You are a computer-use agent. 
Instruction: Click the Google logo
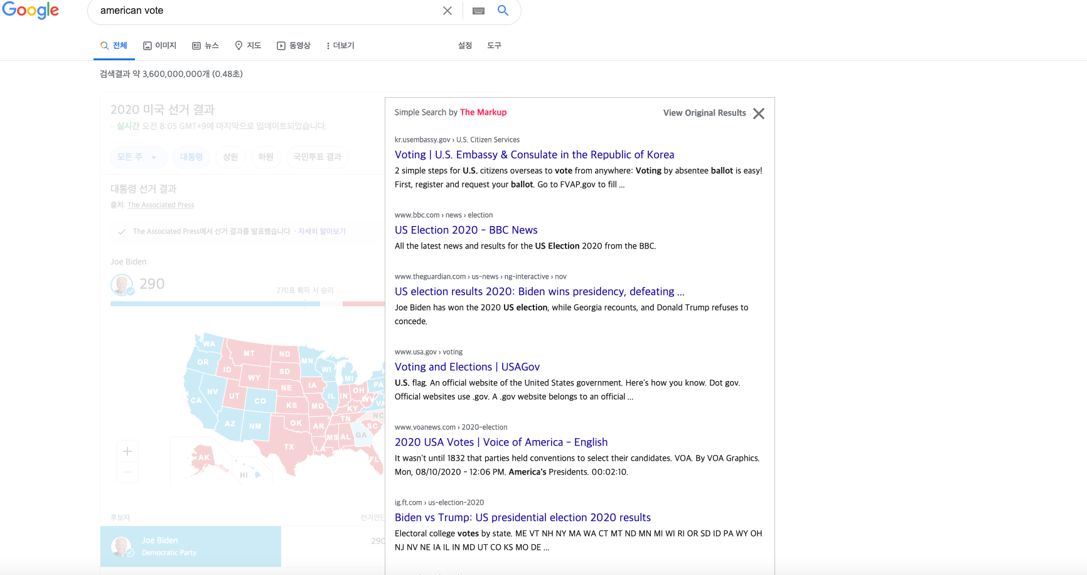tap(30, 11)
